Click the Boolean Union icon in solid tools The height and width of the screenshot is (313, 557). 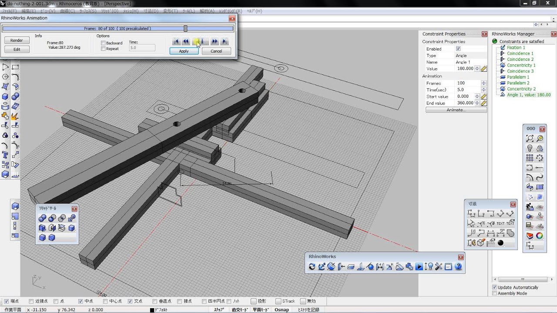pyautogui.click(x=42, y=218)
